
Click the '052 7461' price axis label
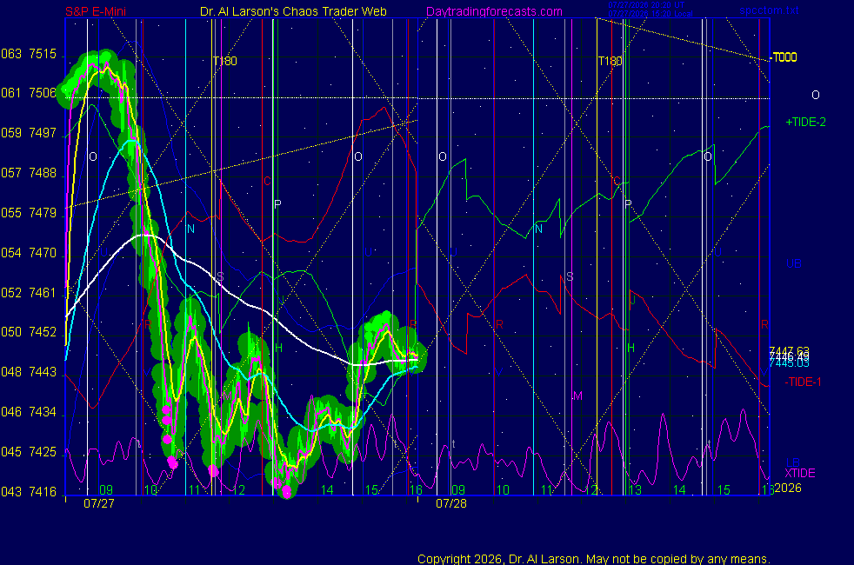click(29, 293)
